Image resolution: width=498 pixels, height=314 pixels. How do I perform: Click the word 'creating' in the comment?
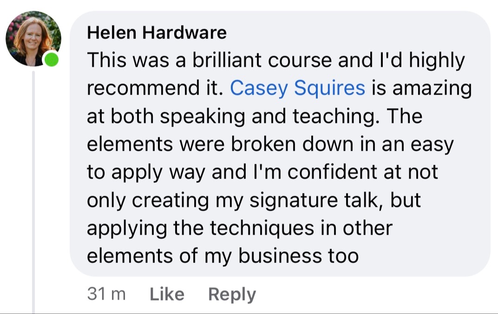(x=170, y=200)
